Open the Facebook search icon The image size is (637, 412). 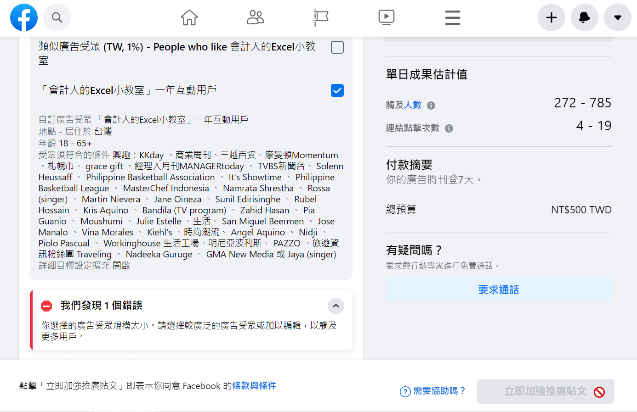[57, 17]
